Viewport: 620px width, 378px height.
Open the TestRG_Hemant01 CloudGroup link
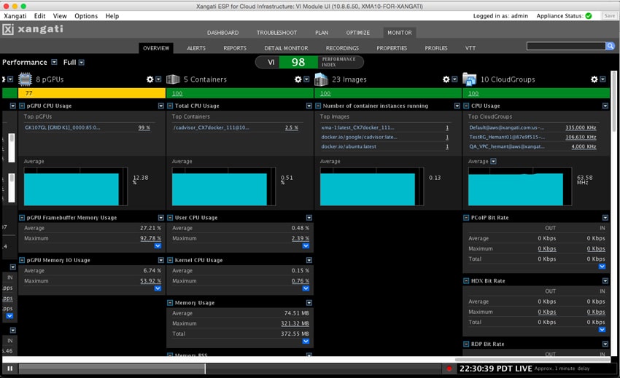[x=508, y=137]
